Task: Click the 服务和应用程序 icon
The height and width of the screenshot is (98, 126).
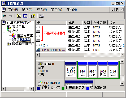Action: click(9, 44)
